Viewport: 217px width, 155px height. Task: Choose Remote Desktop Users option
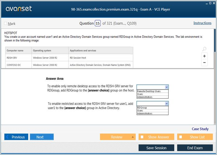(153, 91)
